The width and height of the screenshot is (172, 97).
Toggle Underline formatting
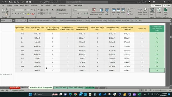point(18,13)
